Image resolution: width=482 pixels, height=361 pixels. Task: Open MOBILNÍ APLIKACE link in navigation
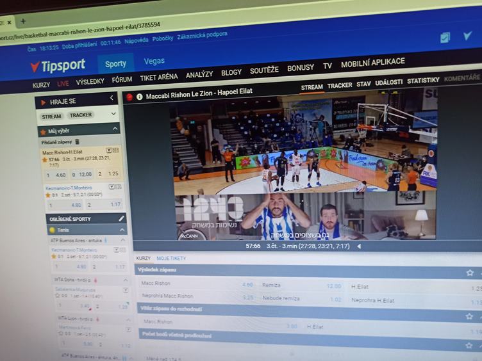tap(373, 63)
